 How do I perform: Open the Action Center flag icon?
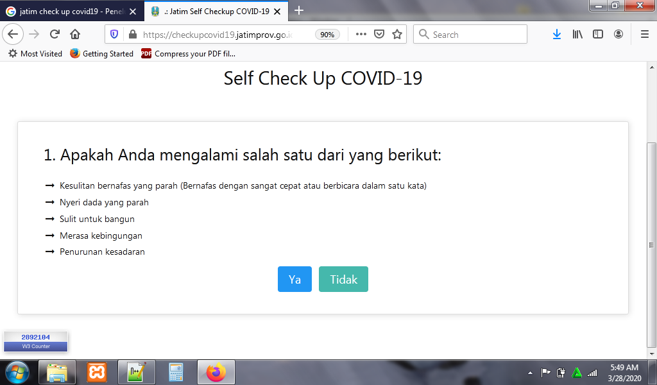pos(545,372)
